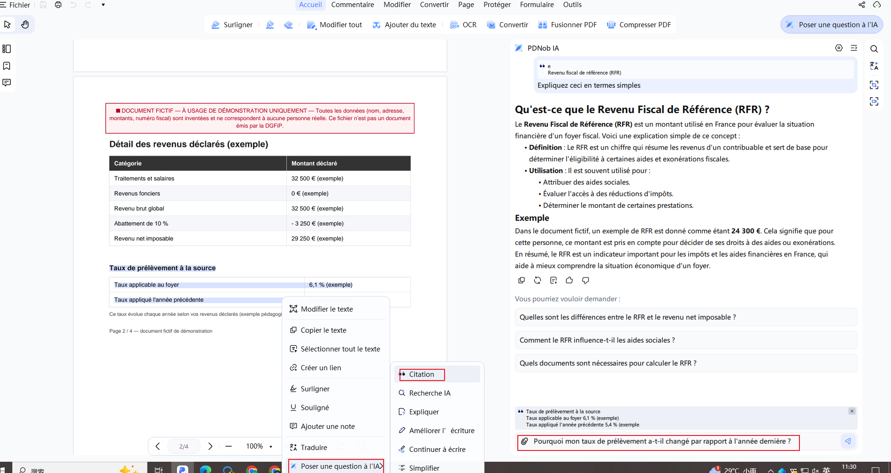Select the arrow pointer selection tool

pyautogui.click(x=8, y=24)
